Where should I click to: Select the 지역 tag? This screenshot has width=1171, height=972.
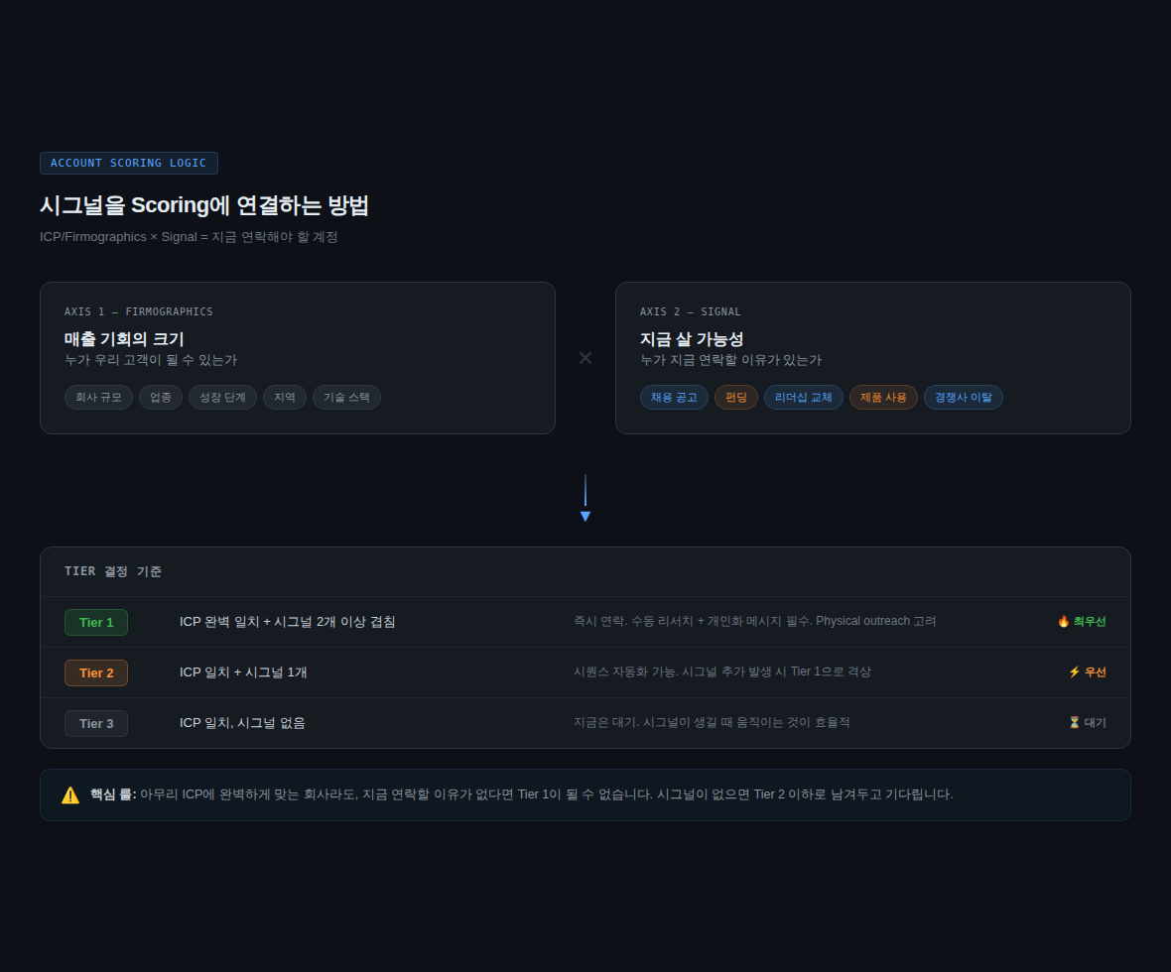285,398
